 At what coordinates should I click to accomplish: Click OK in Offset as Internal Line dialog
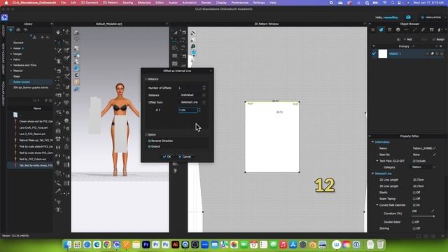click(167, 157)
